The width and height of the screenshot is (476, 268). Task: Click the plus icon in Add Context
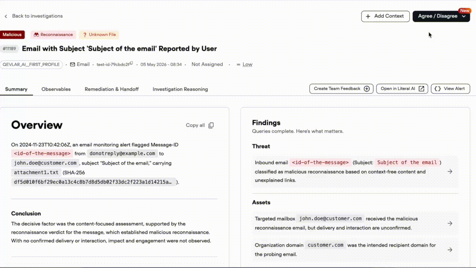[x=368, y=16]
